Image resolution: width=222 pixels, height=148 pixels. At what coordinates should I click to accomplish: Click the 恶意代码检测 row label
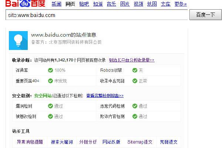click(112, 106)
